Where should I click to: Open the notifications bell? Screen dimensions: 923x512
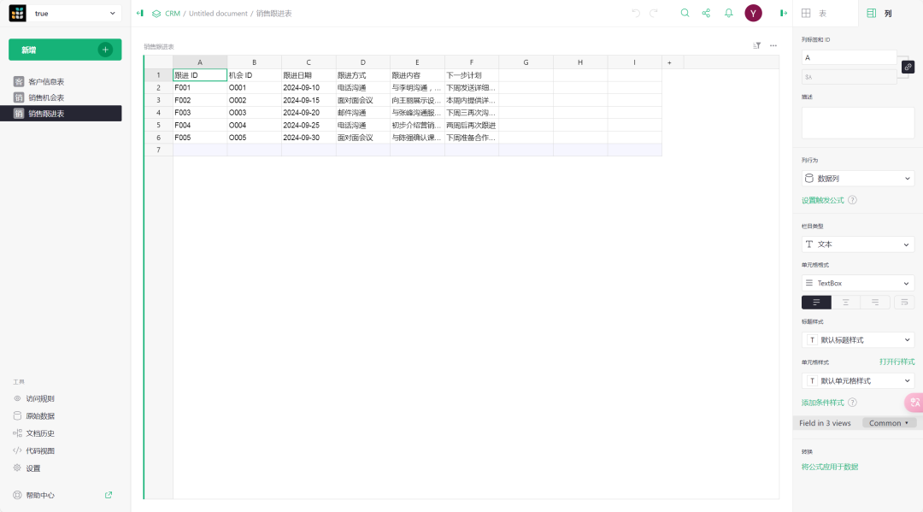[728, 13]
